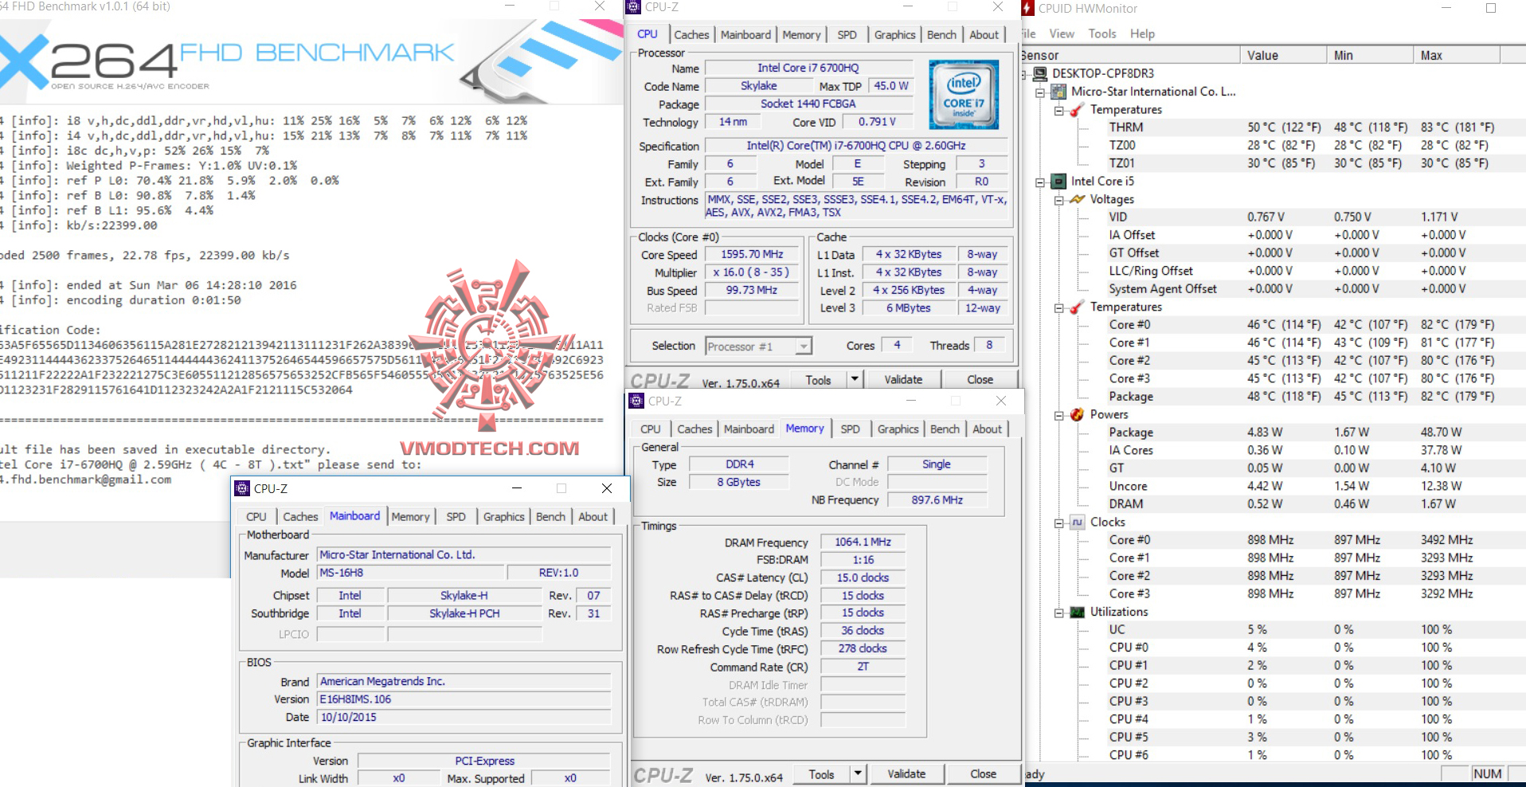Open the Processor #1 selection dropdown
The width and height of the screenshot is (1526, 787).
pyautogui.click(x=803, y=346)
